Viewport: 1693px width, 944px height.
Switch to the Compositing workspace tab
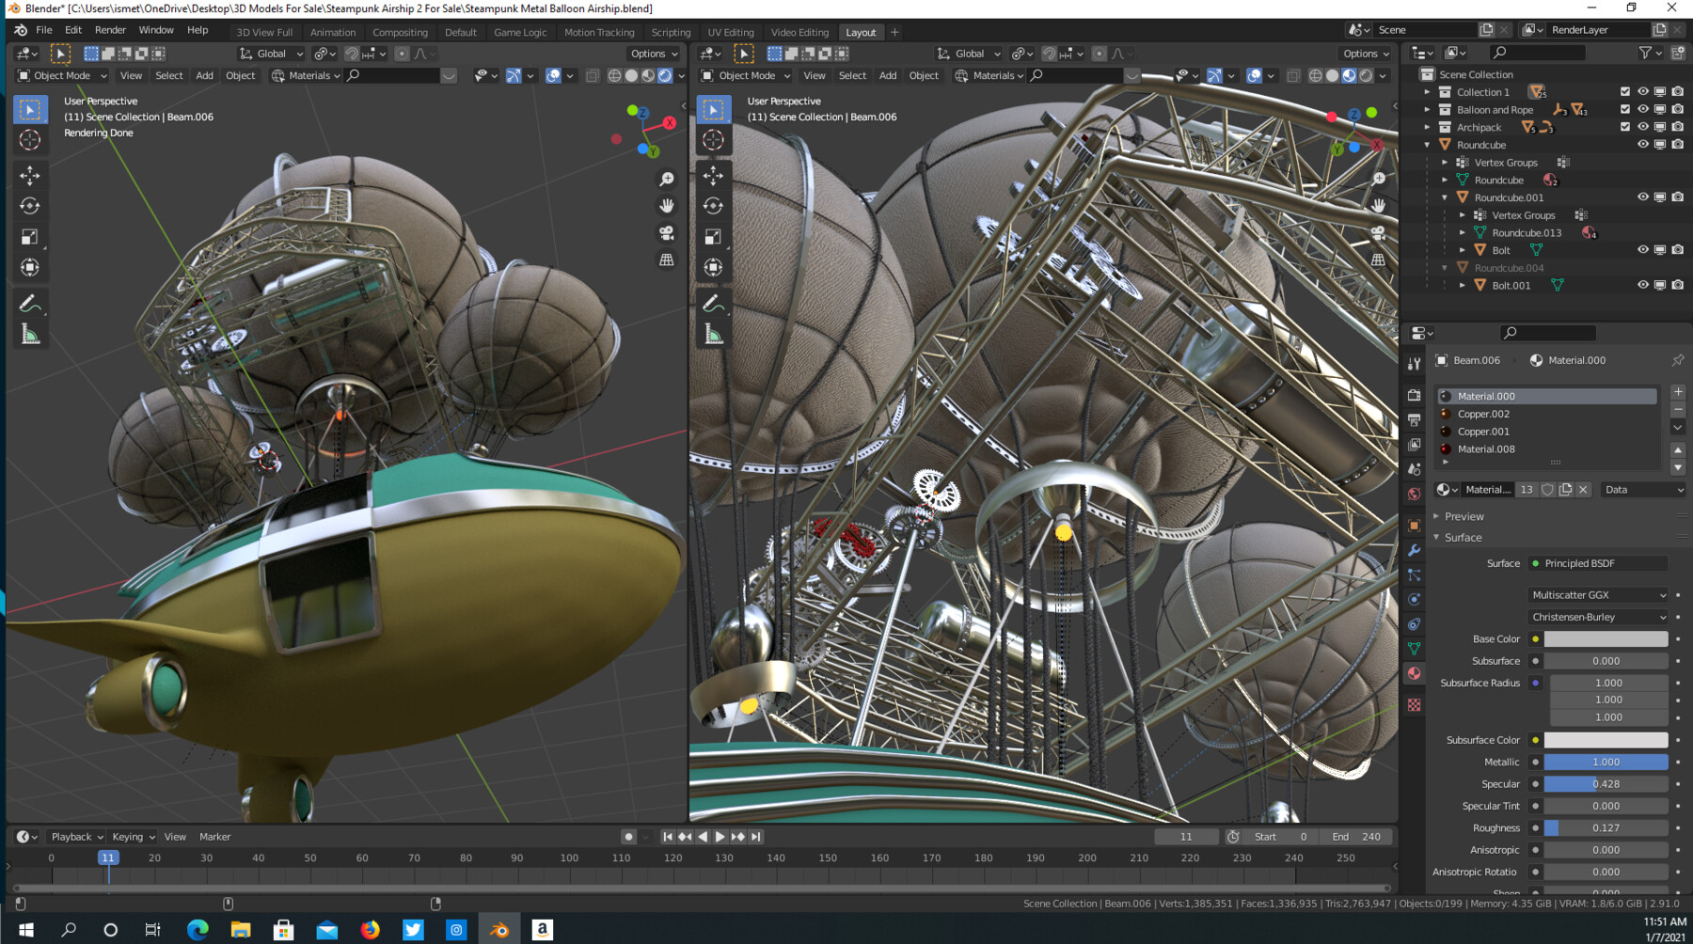[x=400, y=31]
